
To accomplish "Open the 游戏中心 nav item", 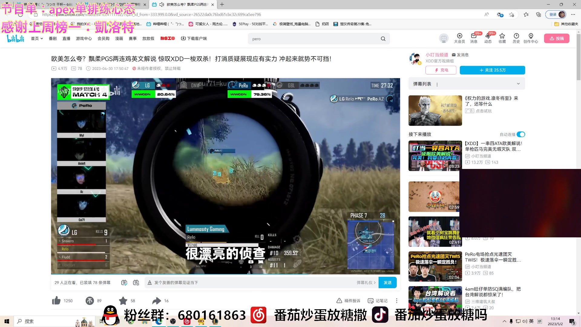I will point(84,38).
